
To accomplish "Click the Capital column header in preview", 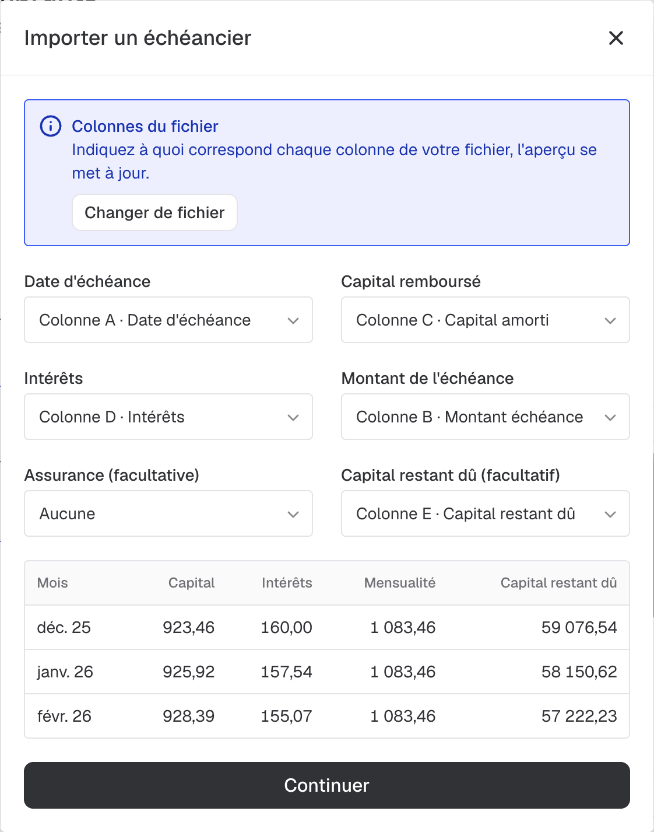I will pyautogui.click(x=191, y=583).
